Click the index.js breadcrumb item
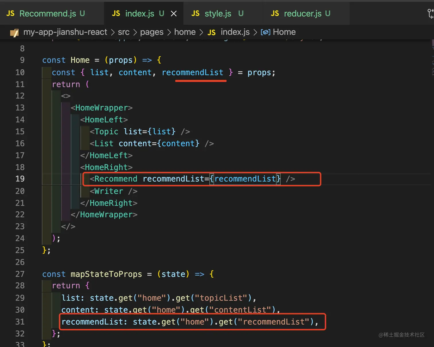Screen dimensions: 434x347 click(235, 32)
